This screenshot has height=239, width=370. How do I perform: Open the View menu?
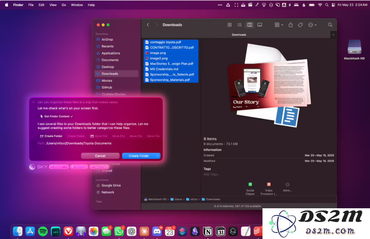53,5
